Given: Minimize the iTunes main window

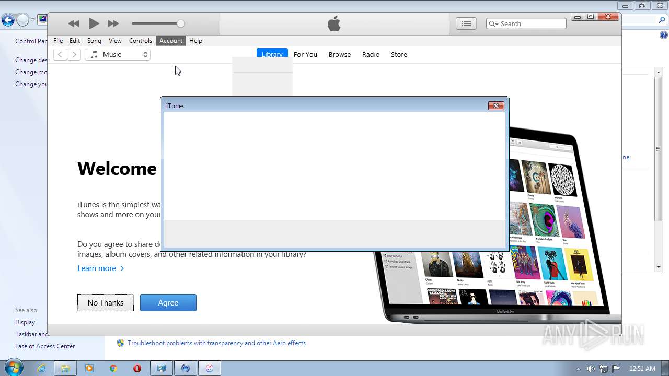Looking at the screenshot, I should click(x=578, y=17).
